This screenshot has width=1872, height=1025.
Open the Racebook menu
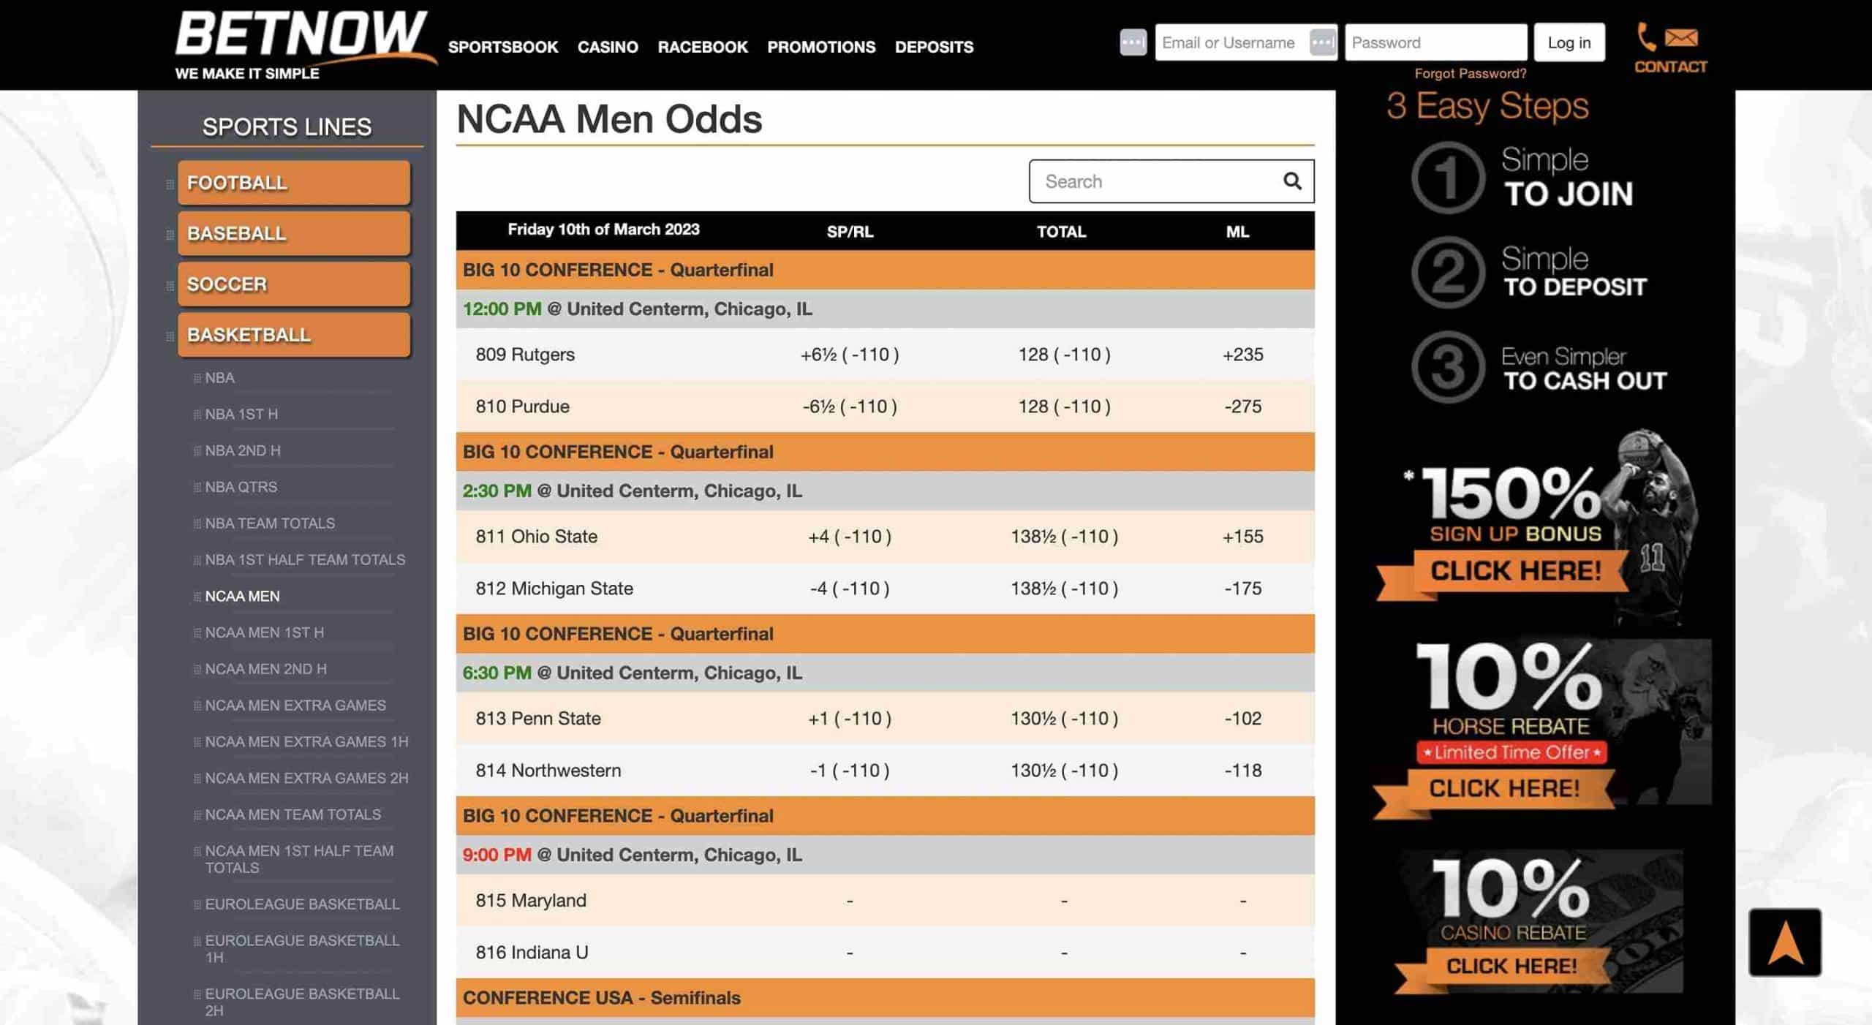click(703, 47)
